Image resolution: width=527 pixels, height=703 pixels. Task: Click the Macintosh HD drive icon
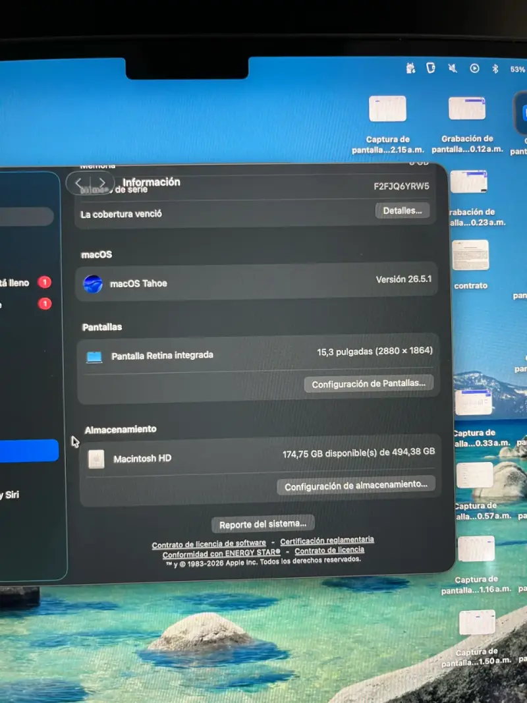[x=96, y=459]
